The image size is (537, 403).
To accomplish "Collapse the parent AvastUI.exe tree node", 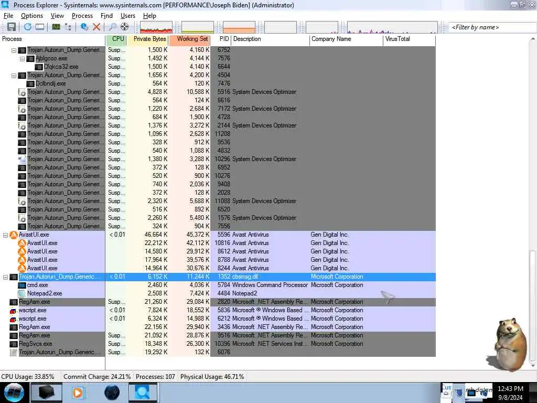I will click(x=5, y=235).
